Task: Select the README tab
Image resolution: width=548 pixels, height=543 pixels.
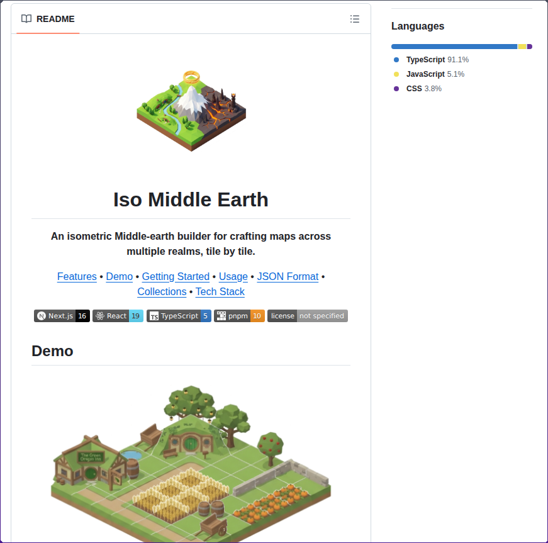Action: 48,19
